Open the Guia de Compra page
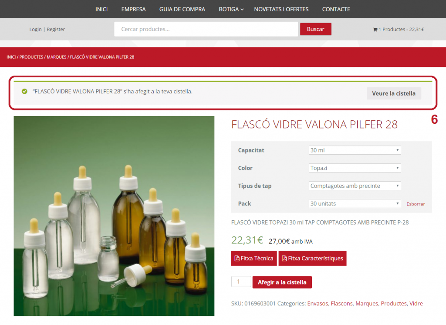 (x=182, y=9)
